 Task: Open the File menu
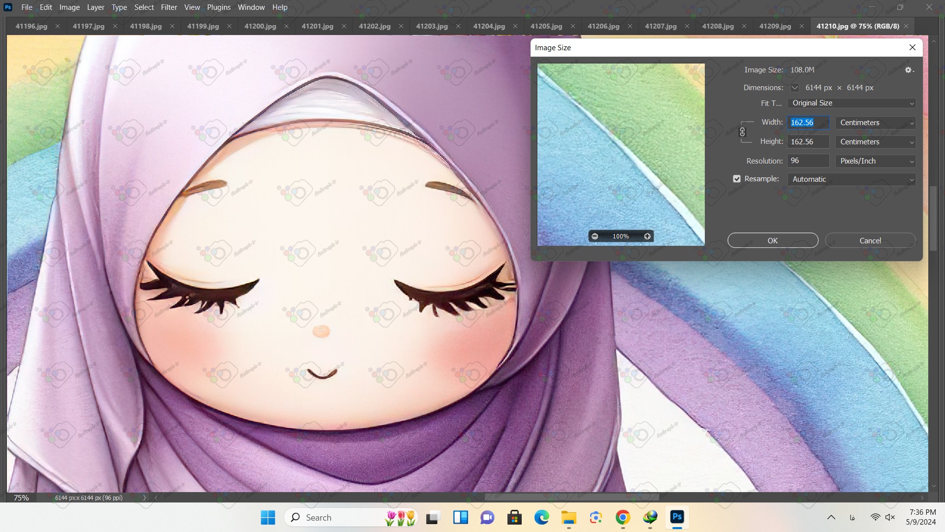coord(27,7)
